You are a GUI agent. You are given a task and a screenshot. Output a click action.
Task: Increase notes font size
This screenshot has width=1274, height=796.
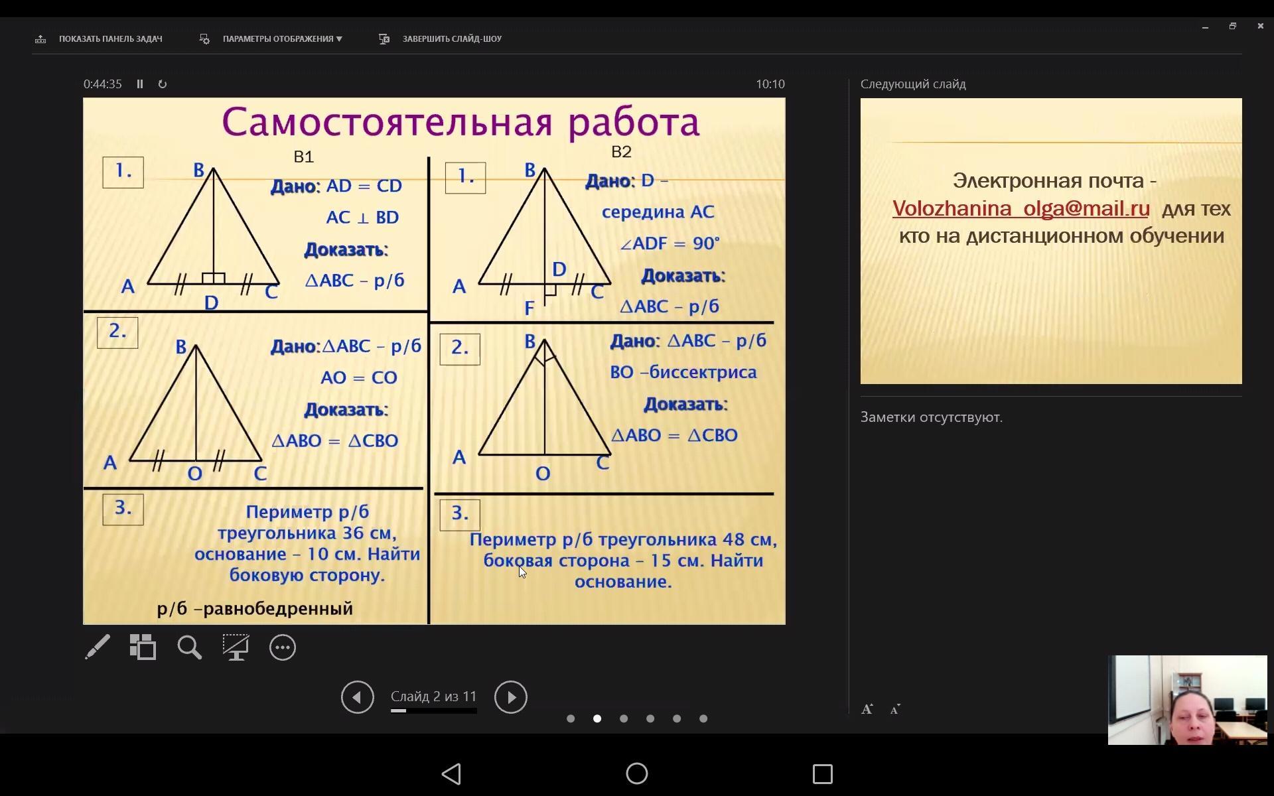coord(867,709)
